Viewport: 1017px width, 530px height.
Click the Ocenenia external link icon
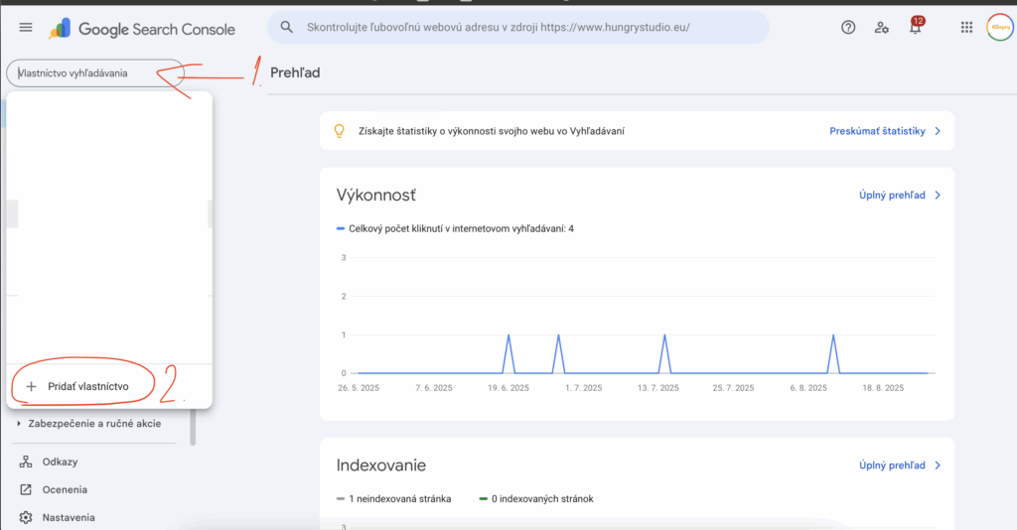pos(25,489)
